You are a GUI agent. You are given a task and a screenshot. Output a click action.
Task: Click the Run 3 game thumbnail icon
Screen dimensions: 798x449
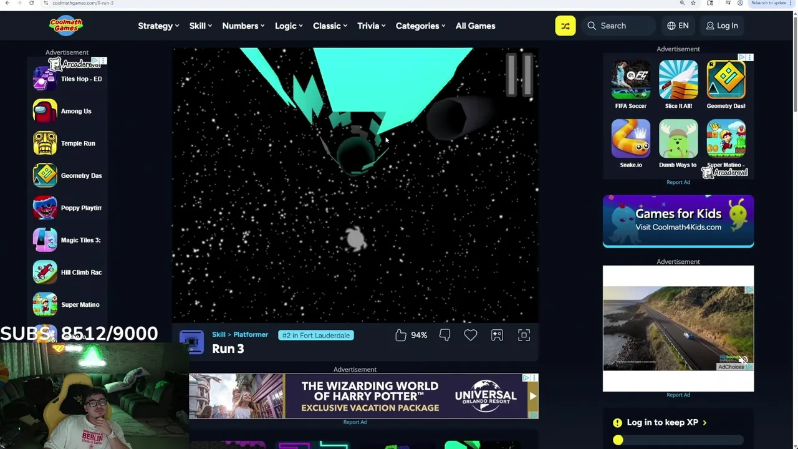191,342
